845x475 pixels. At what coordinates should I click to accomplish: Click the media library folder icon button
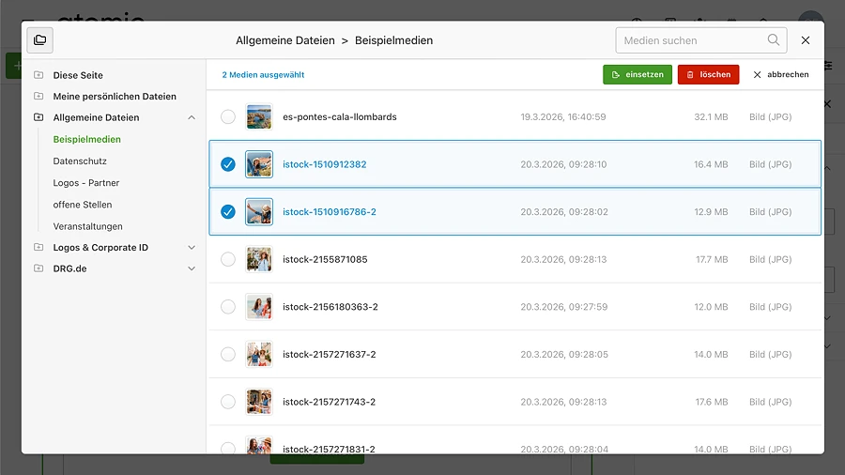click(40, 40)
